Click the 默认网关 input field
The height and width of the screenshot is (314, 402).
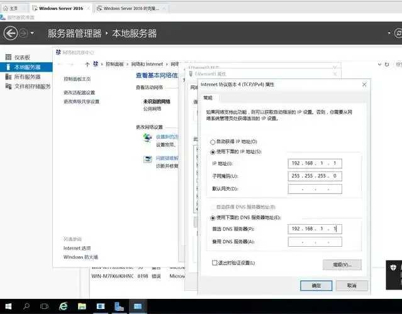[x=315, y=189]
